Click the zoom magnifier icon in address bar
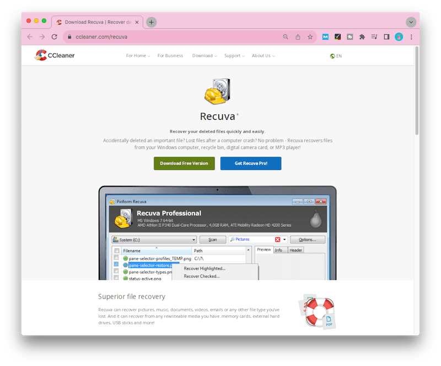Screen dimensions: 441x366 pos(286,37)
